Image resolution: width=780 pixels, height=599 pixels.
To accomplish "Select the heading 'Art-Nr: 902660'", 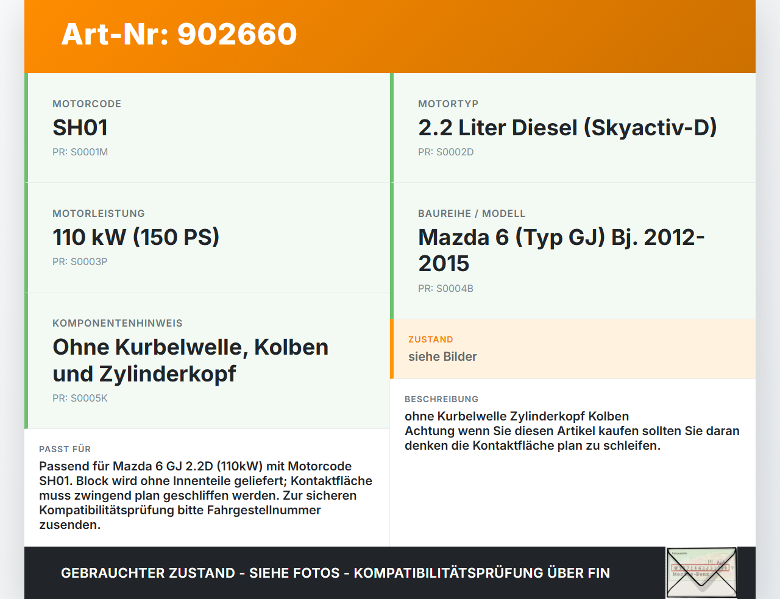I will 179,34.
